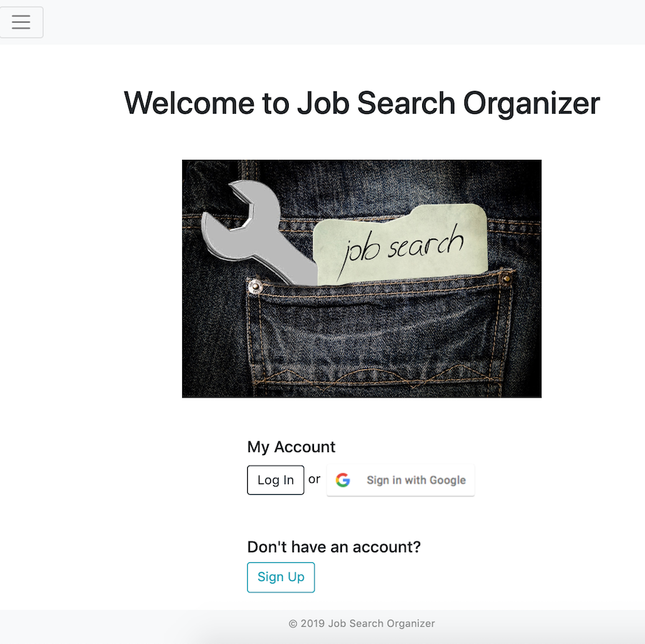Image resolution: width=645 pixels, height=644 pixels.
Task: Select the My Account heading
Action: tap(291, 446)
